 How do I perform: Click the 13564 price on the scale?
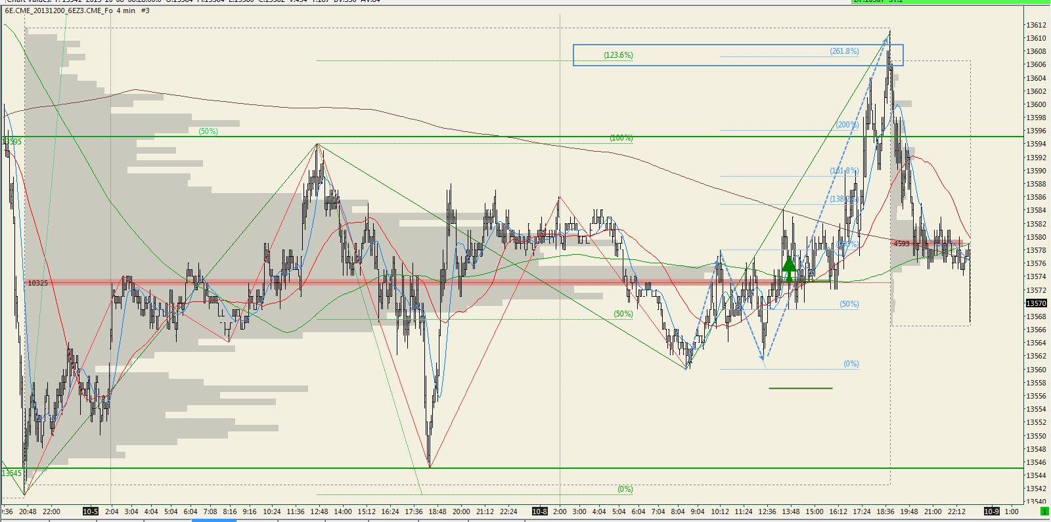click(1037, 343)
